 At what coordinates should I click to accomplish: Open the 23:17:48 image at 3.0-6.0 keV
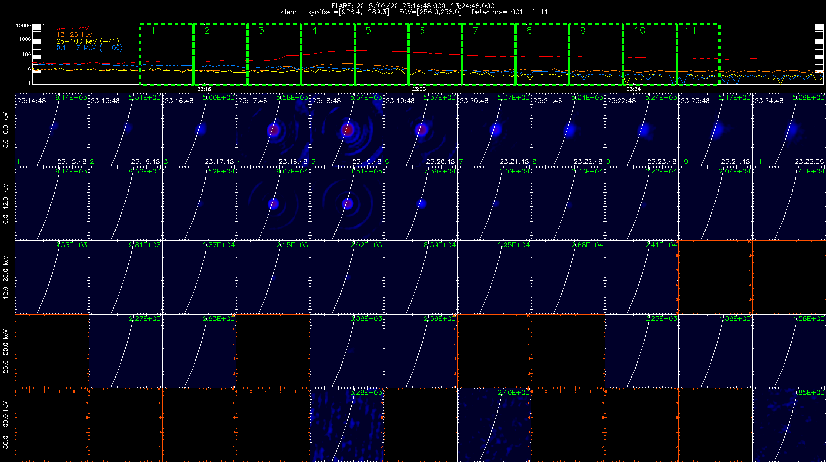[273, 130]
